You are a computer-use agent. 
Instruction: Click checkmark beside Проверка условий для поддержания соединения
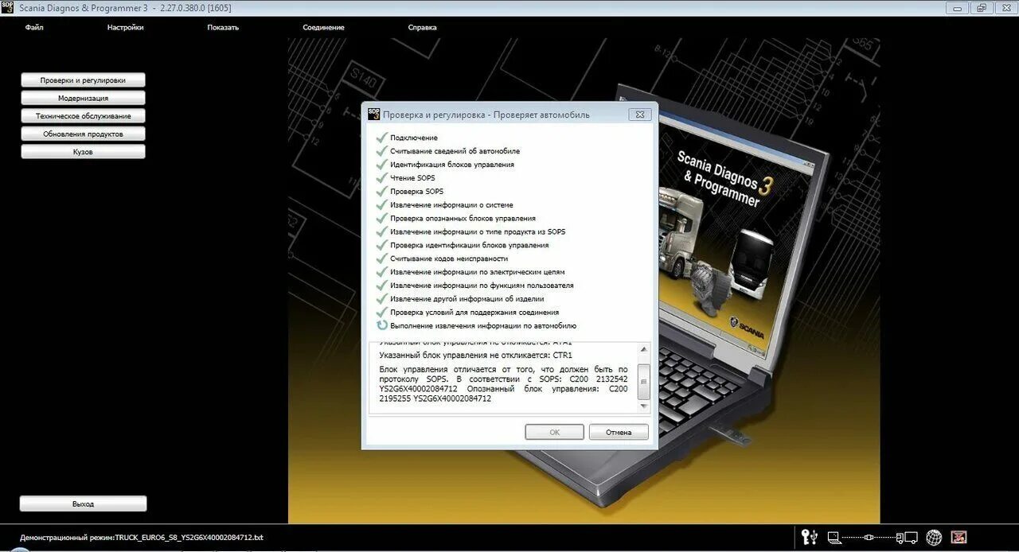pos(382,312)
